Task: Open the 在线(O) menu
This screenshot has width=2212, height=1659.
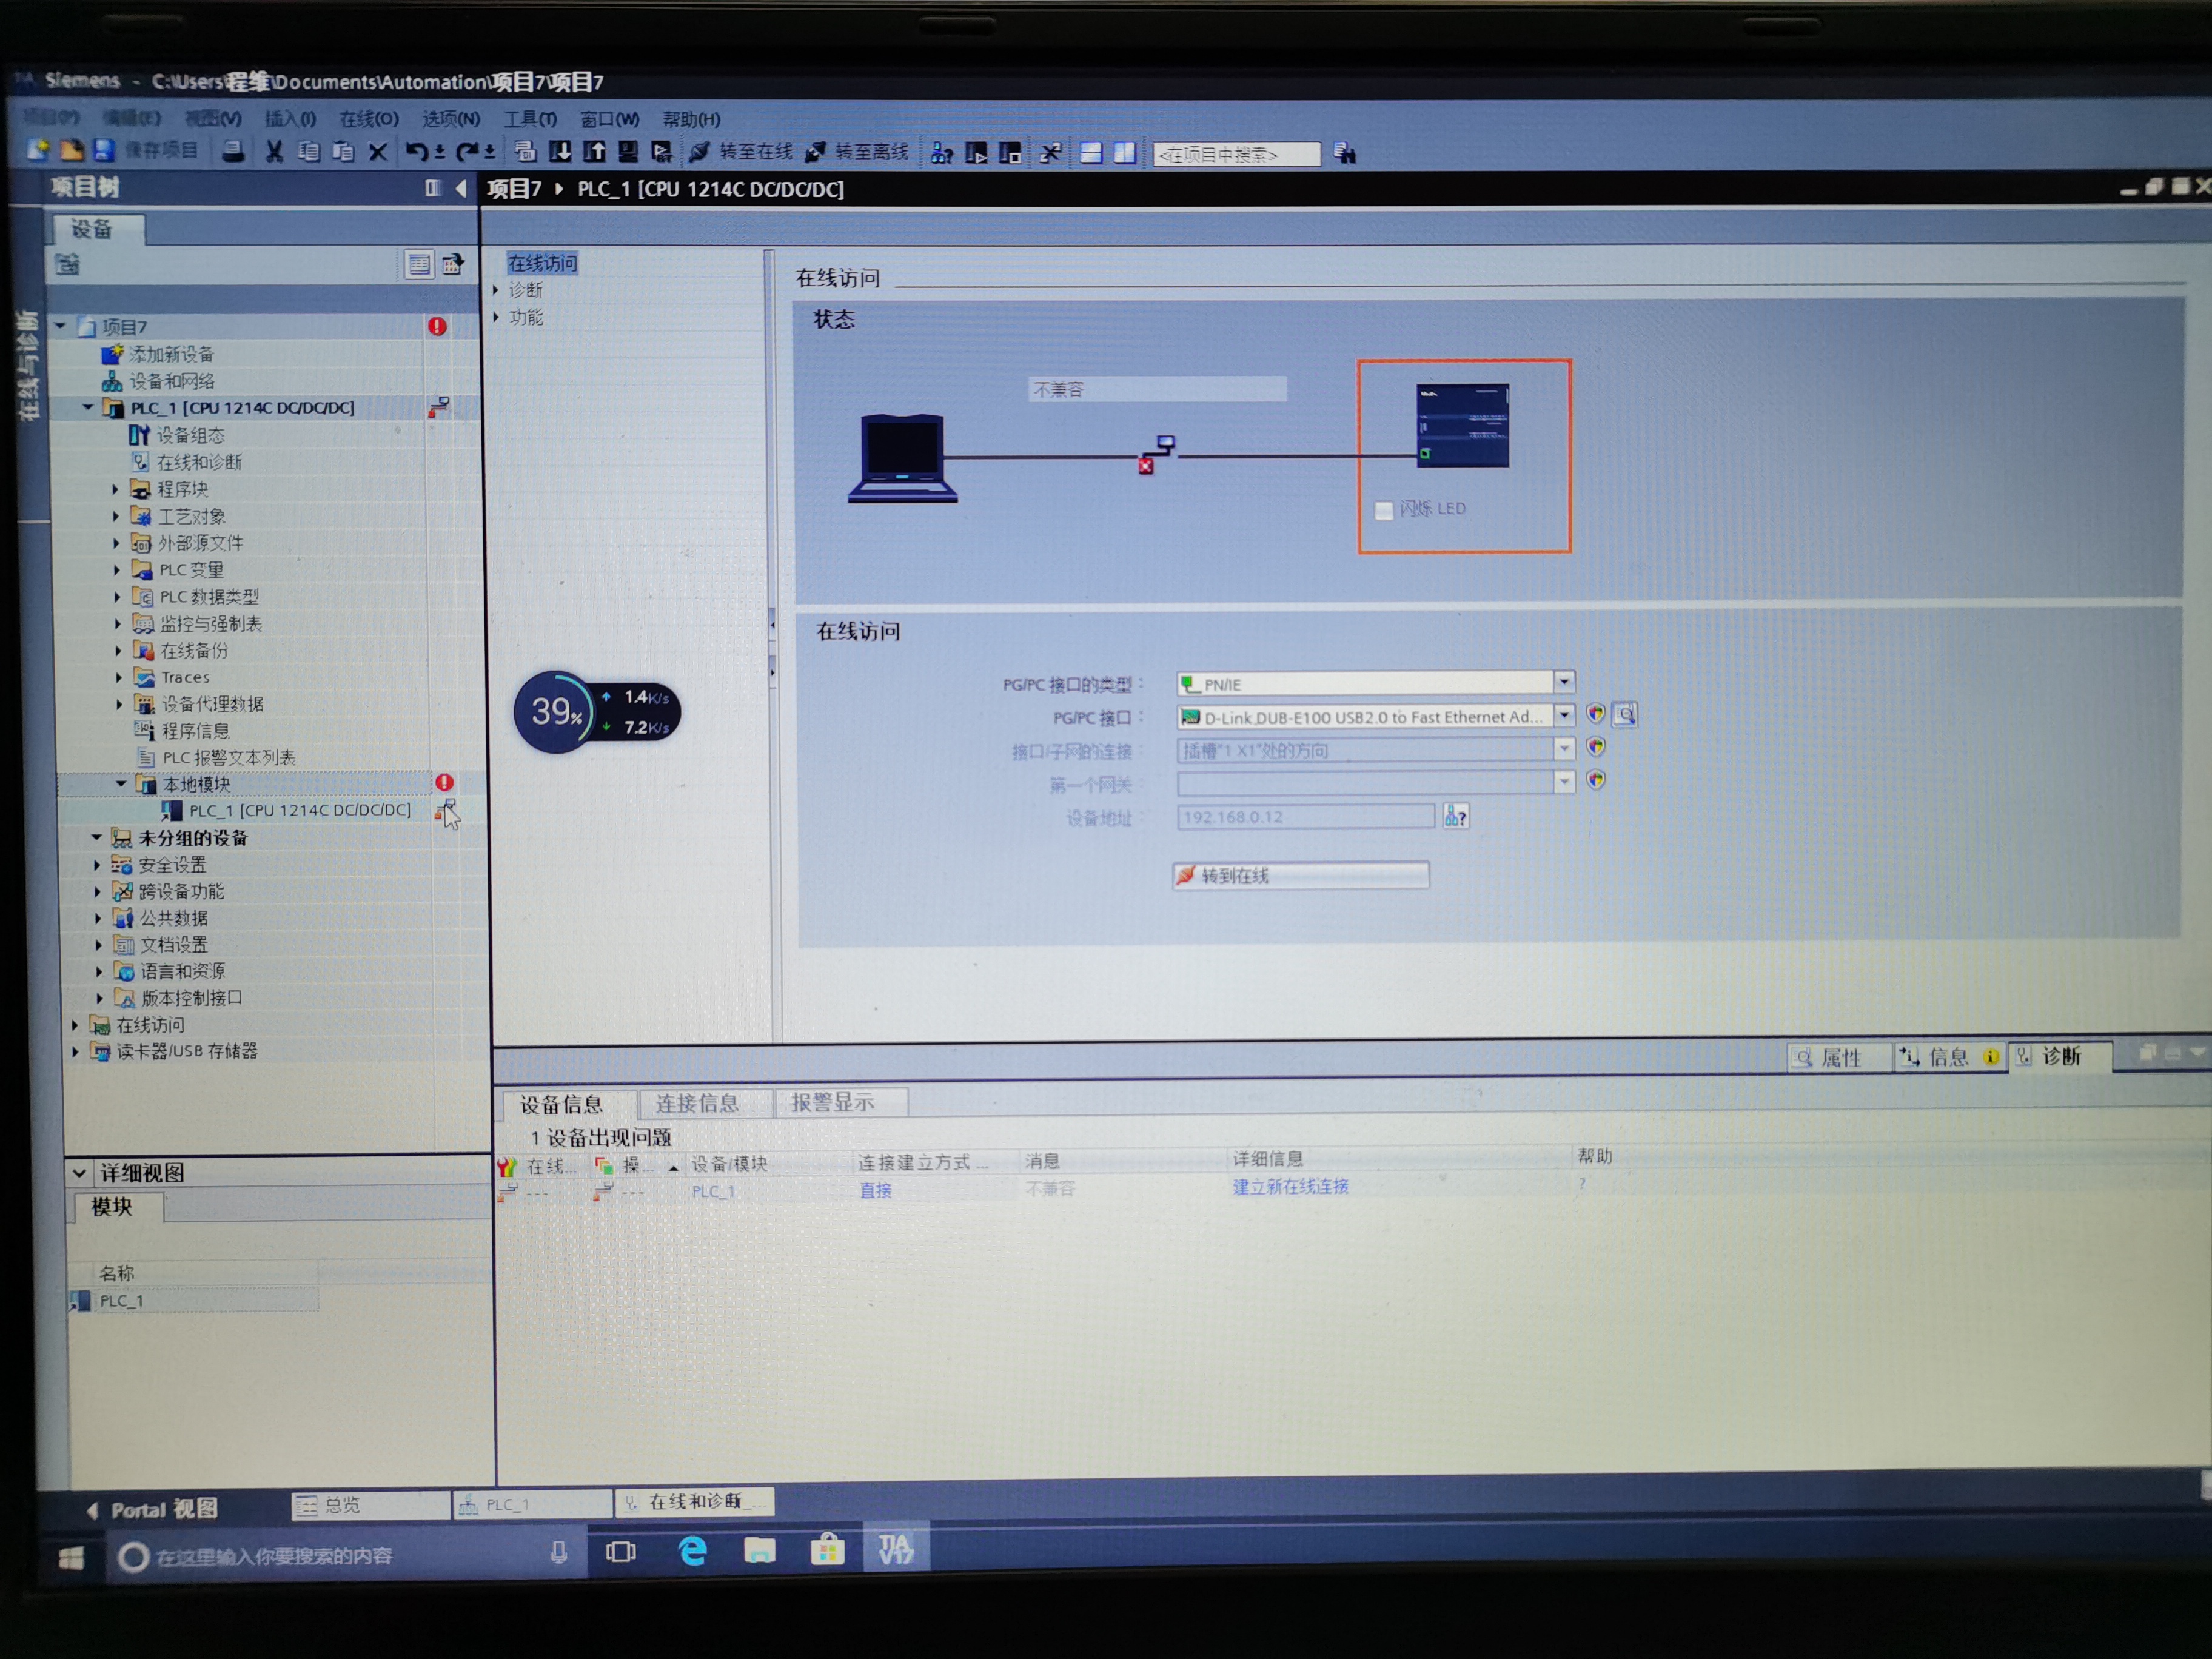Action: [368, 119]
